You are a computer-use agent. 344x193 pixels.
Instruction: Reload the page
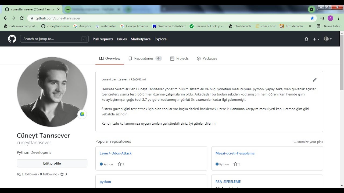click(21, 18)
